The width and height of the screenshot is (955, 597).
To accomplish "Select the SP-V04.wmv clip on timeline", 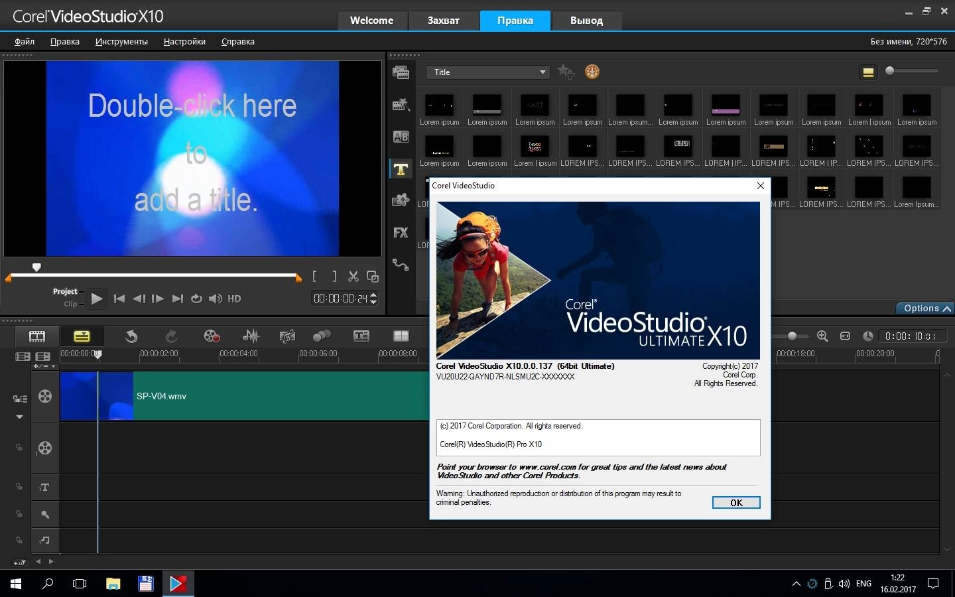I will [245, 396].
